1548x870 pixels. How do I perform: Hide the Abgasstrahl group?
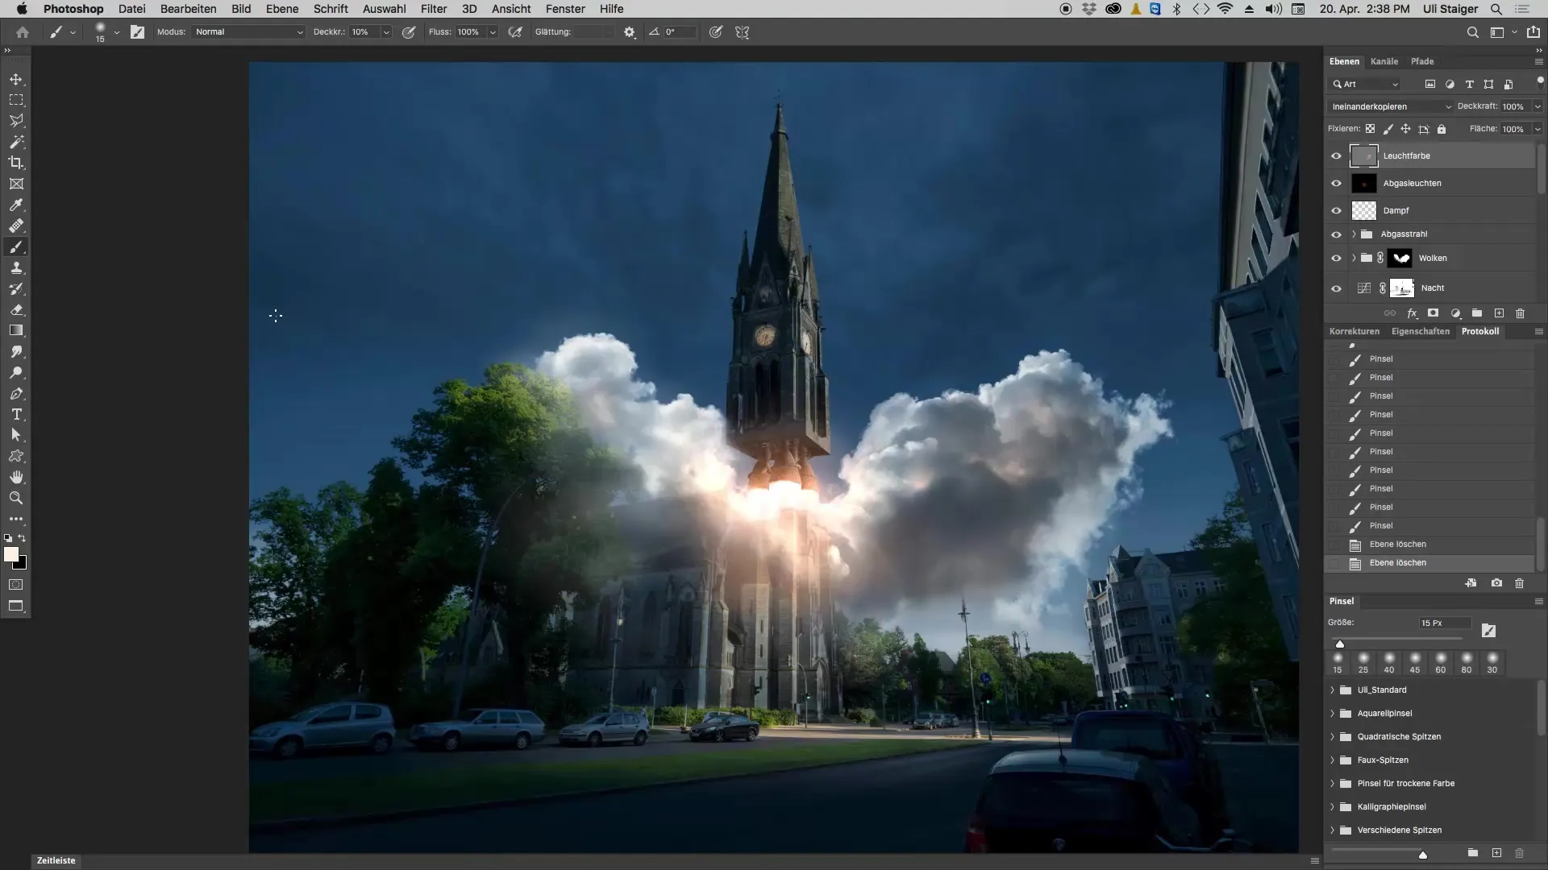point(1336,234)
